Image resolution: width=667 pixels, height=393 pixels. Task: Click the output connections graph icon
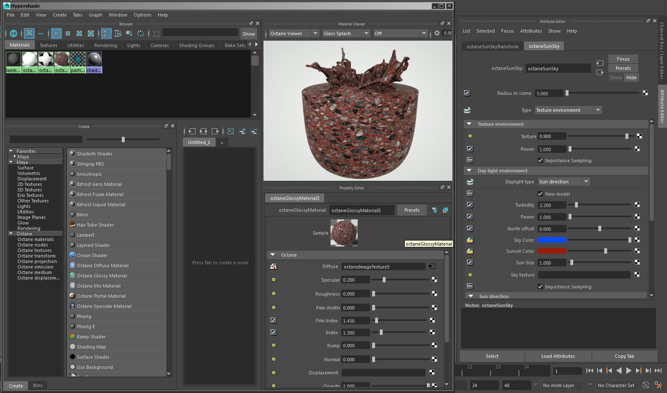click(215, 131)
